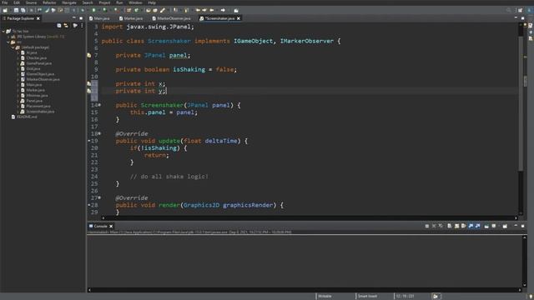Viewport: 534px width, 300px height.
Task: Minimize the Package Explorer view
Action: 74,18
